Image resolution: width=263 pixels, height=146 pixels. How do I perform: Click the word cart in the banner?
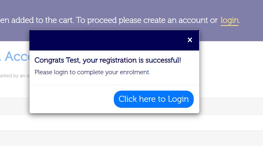pos(66,20)
